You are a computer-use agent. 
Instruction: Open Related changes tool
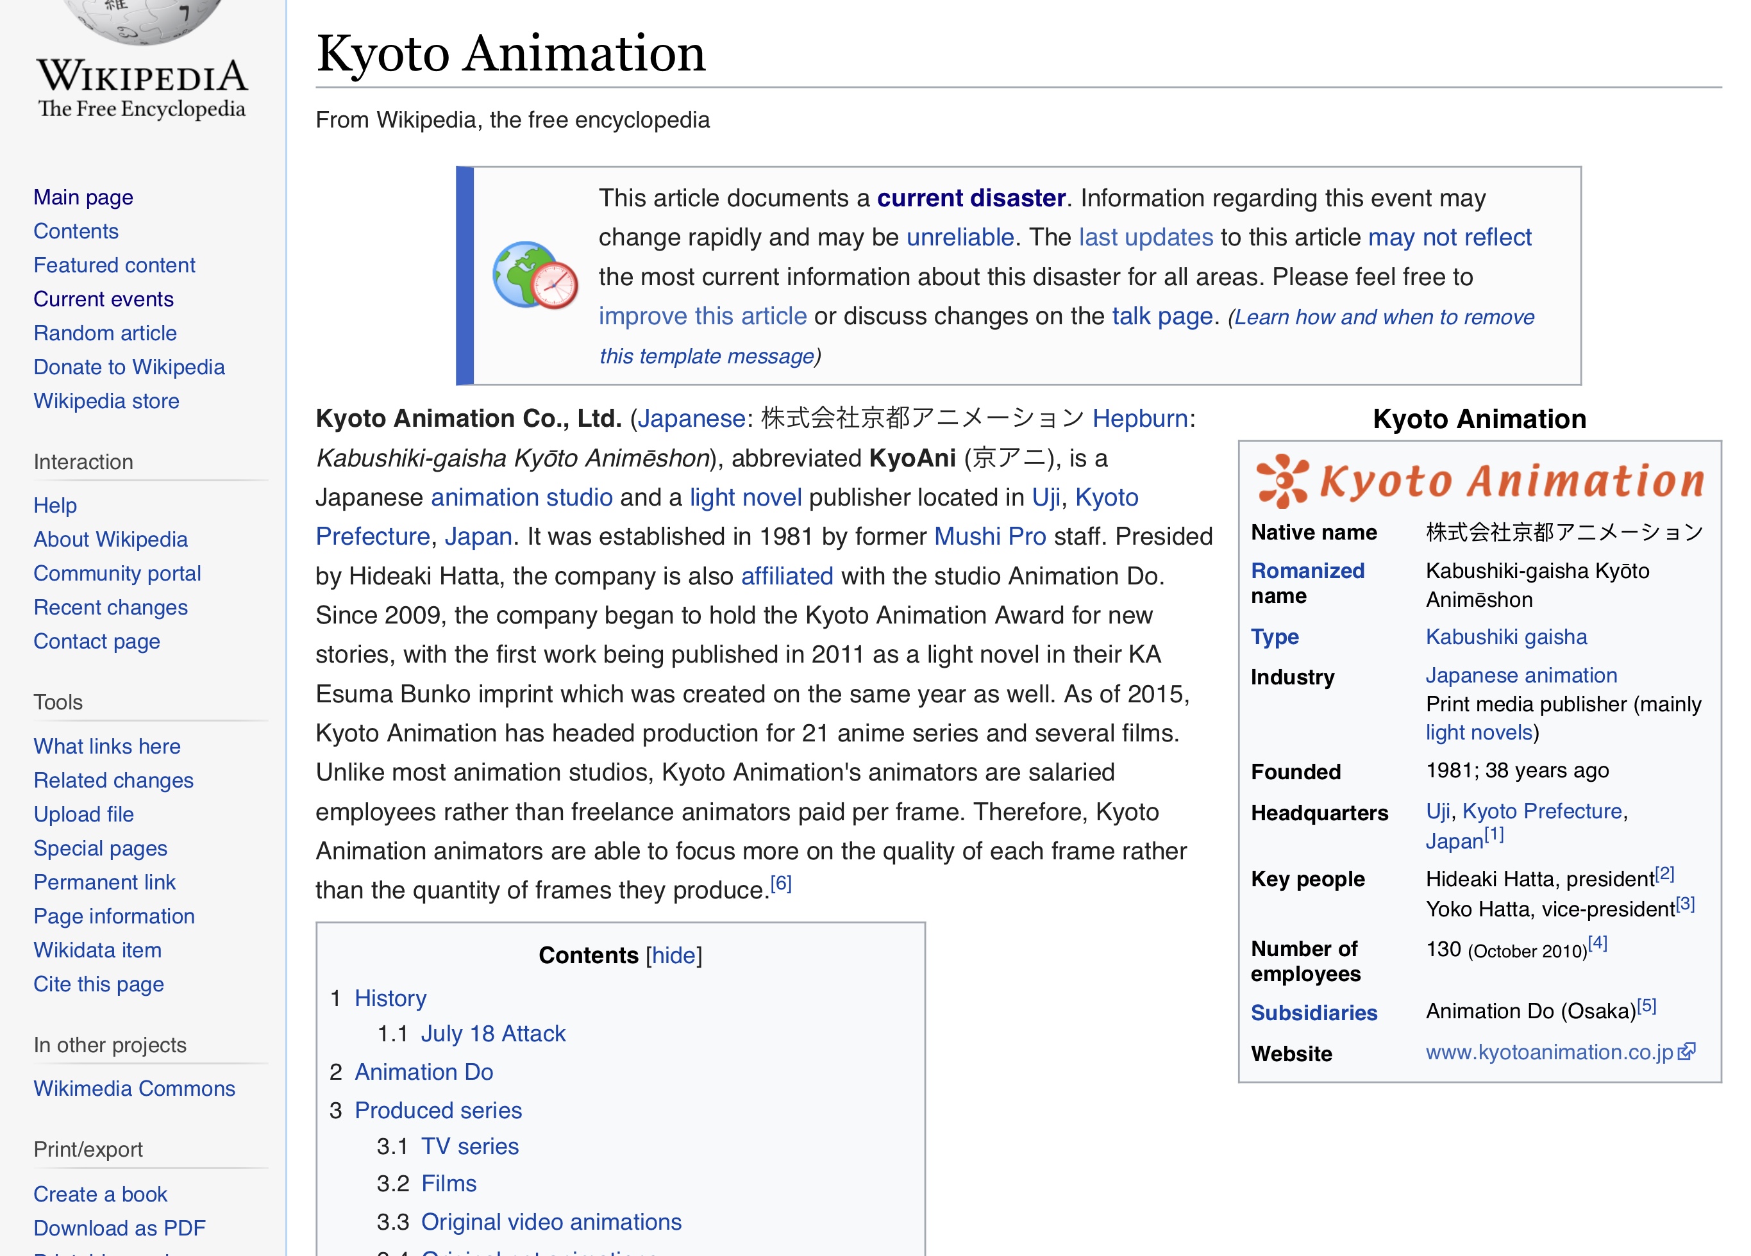coord(113,780)
